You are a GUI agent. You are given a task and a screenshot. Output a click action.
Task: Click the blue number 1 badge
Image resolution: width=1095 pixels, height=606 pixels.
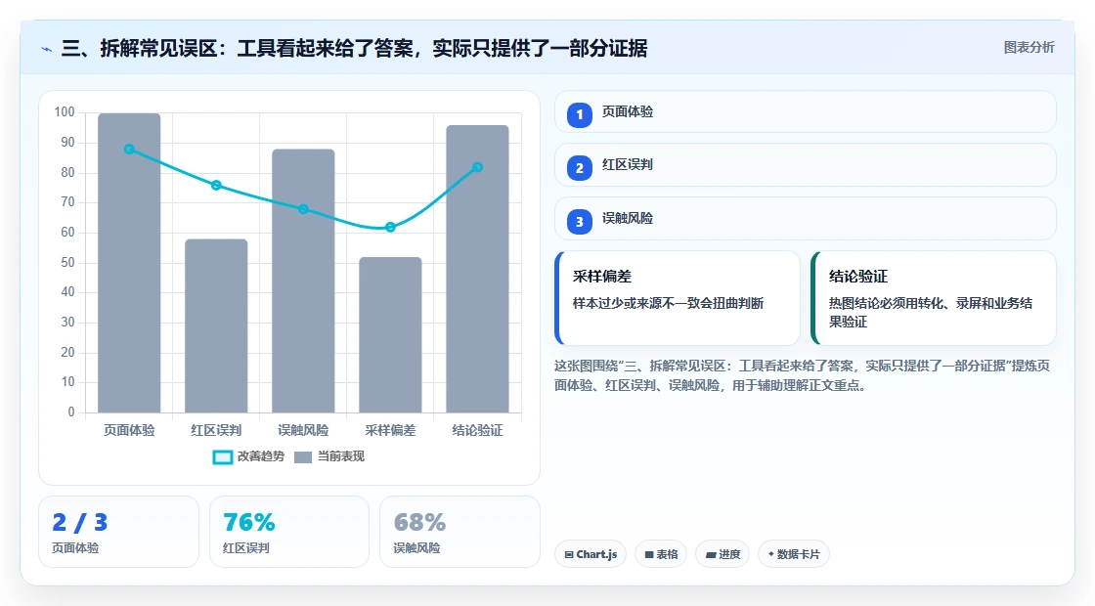580,114
